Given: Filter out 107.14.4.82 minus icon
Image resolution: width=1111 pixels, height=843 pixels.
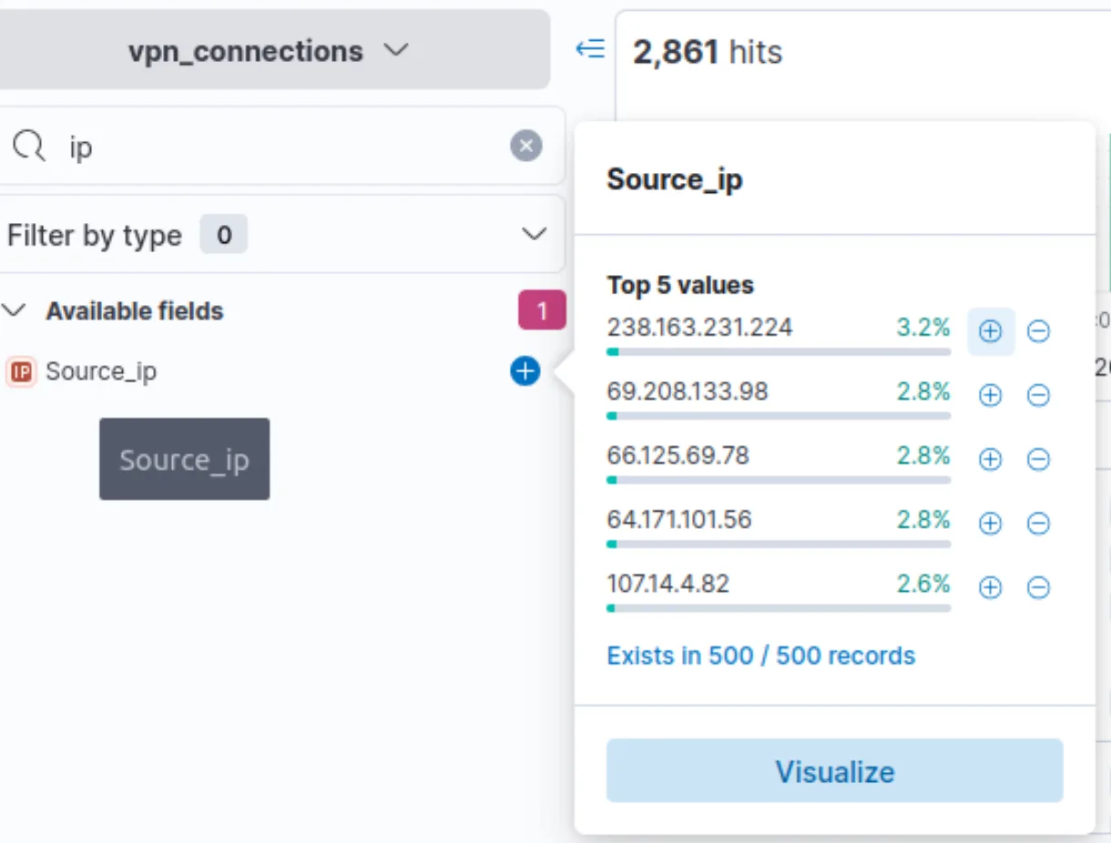Looking at the screenshot, I should (1038, 587).
